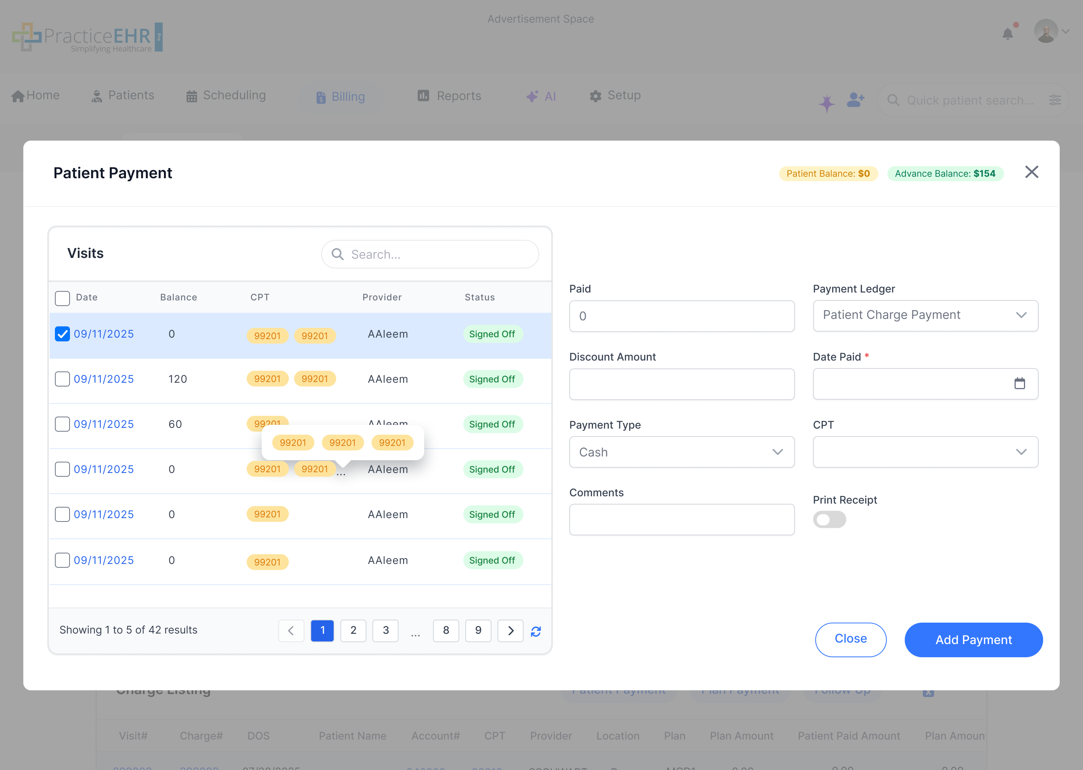Open the 09/11/2025 visit date link with balance 120
Viewport: 1083px width, 770px height.
[x=103, y=379]
